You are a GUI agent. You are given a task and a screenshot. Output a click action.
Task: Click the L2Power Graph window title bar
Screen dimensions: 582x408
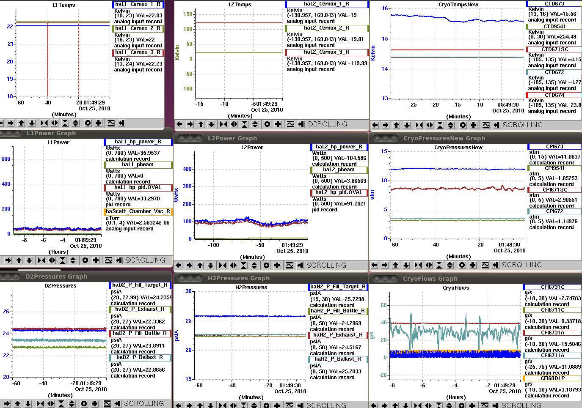[271, 138]
